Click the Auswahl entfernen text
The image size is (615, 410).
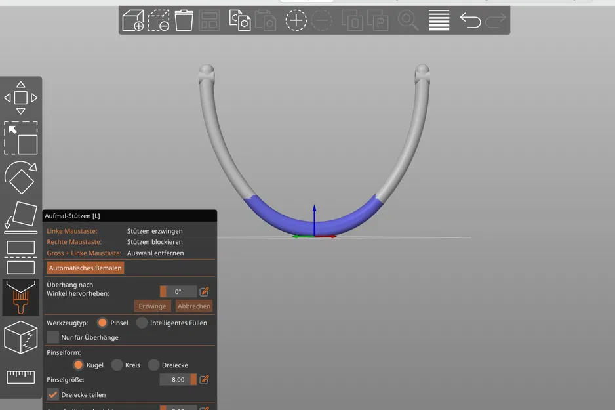coord(155,253)
